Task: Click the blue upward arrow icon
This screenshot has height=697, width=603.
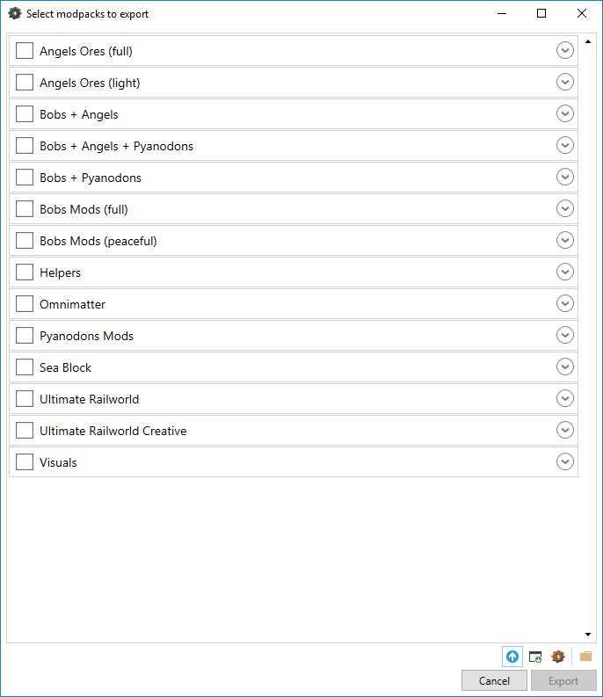Action: click(512, 657)
